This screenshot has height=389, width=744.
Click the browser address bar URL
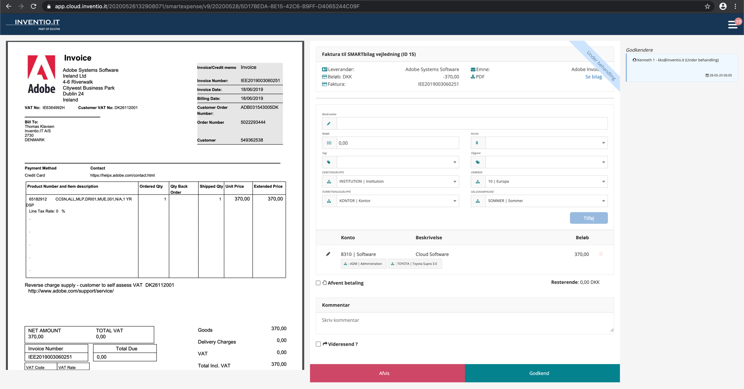[207, 6]
